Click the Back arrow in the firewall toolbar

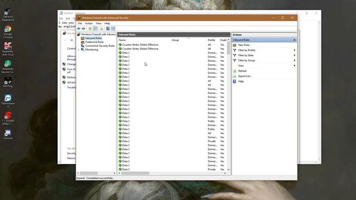[x=79, y=28]
